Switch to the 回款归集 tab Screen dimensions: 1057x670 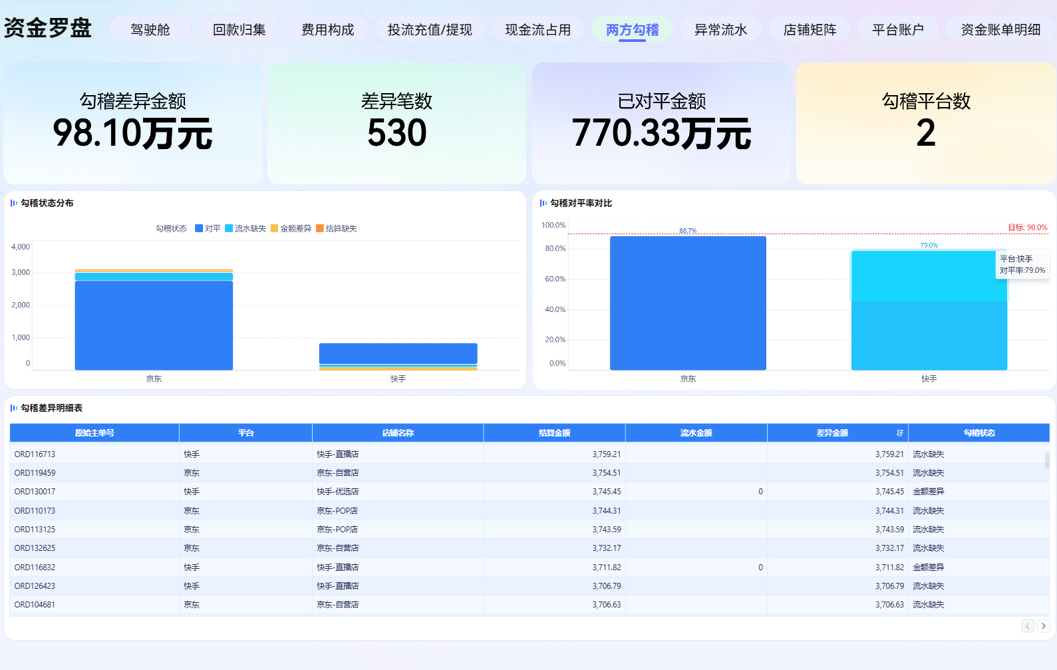239,29
